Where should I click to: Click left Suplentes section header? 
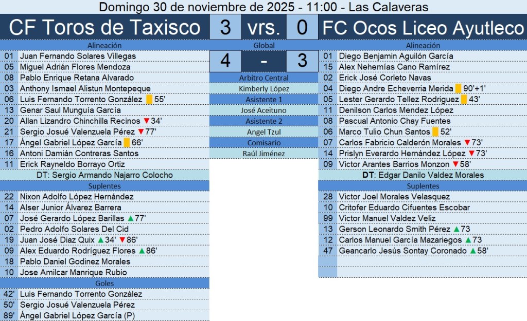tap(104, 186)
